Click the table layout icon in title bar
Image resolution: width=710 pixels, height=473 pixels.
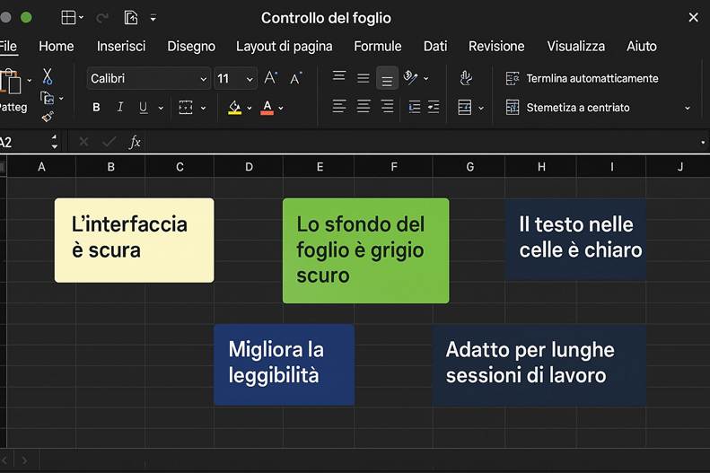click(x=68, y=17)
